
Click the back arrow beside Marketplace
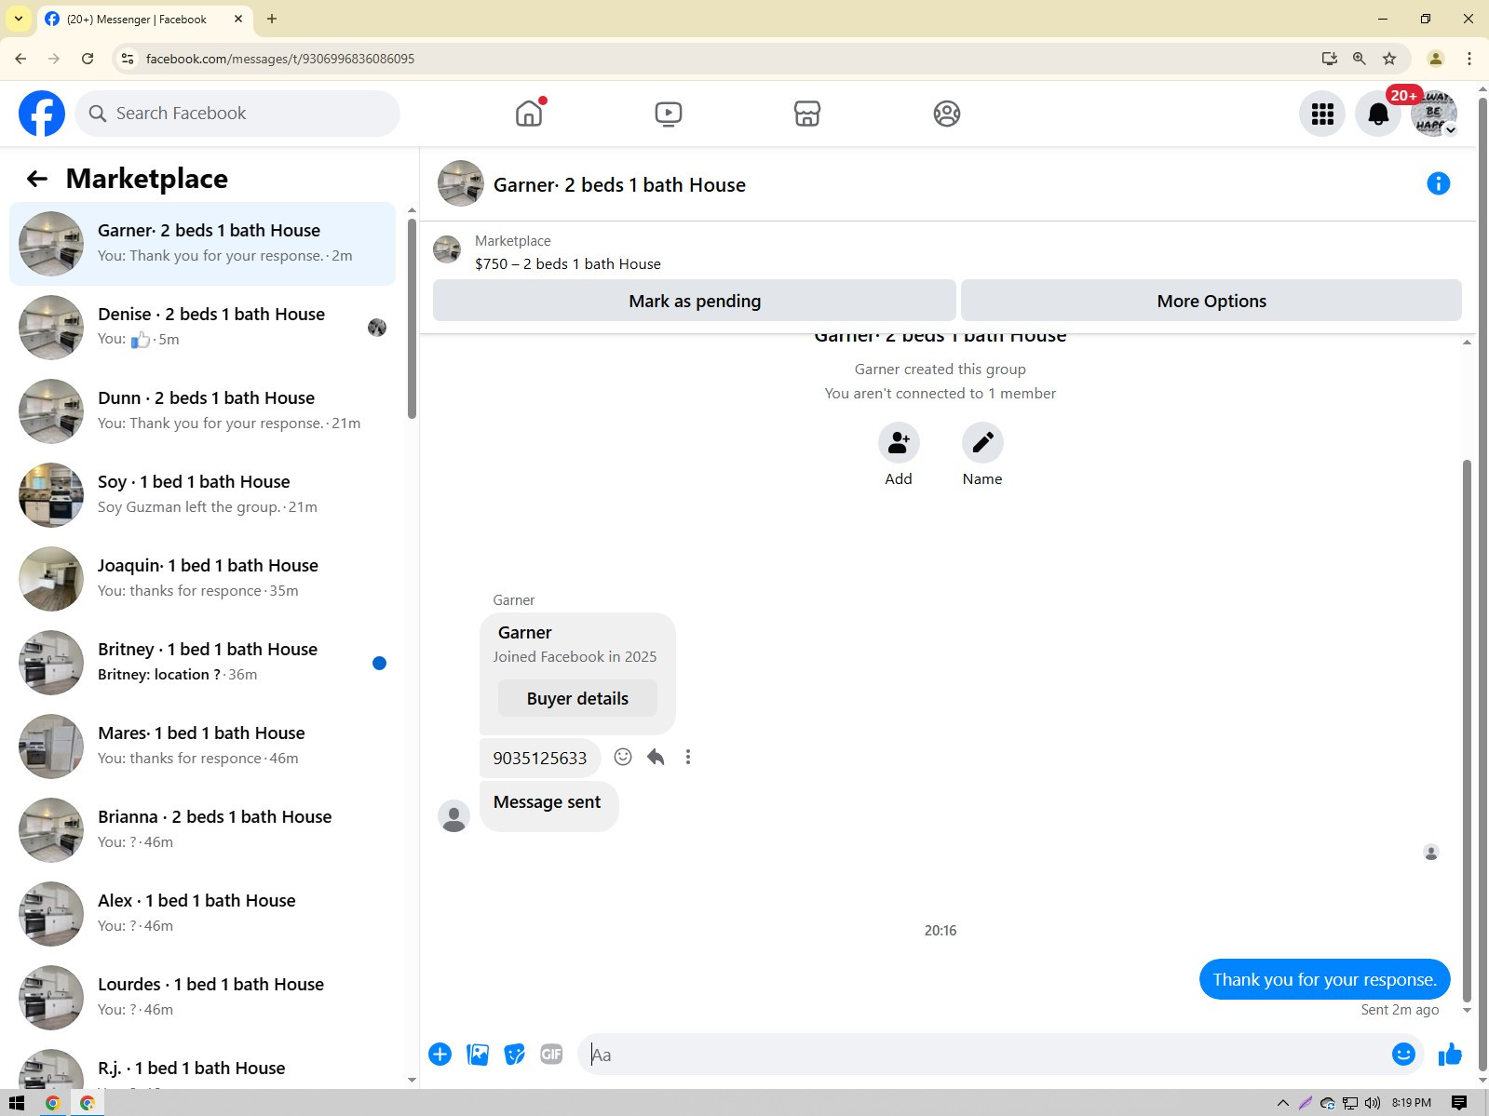click(x=37, y=179)
